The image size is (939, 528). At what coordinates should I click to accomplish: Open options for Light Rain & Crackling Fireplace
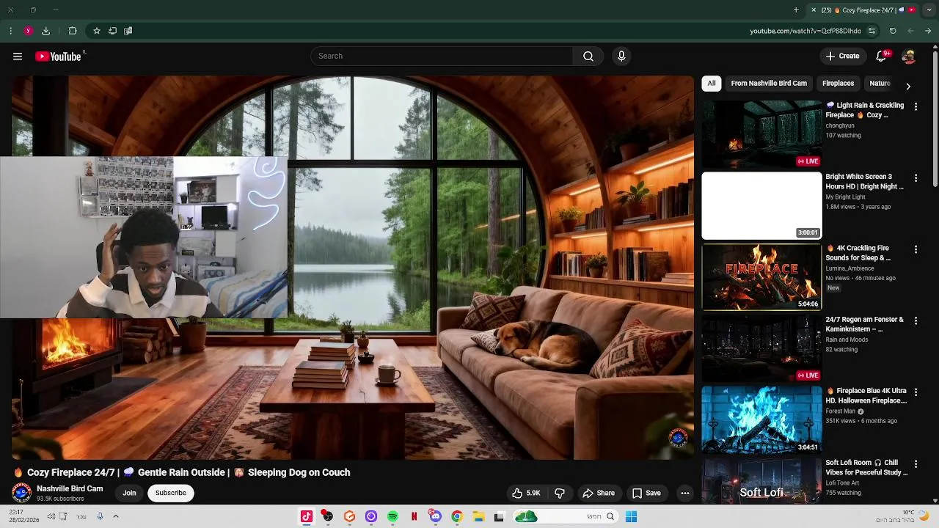coord(916,107)
